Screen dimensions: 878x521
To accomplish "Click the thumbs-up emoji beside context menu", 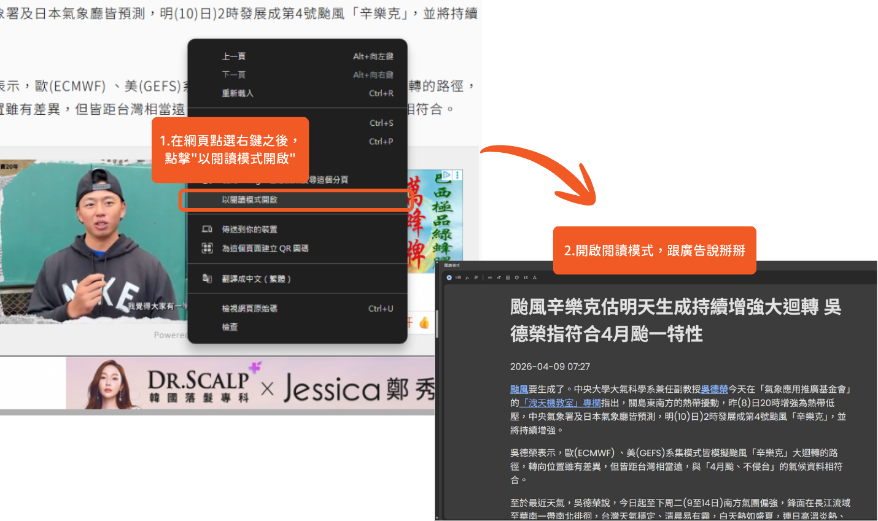I will click(424, 323).
